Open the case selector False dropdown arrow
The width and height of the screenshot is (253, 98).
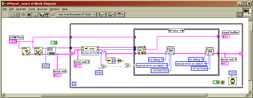183,31
